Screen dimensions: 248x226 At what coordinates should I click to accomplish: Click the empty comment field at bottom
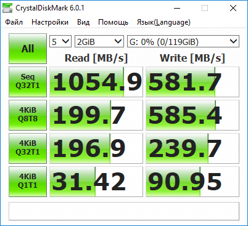pyautogui.click(x=124, y=211)
